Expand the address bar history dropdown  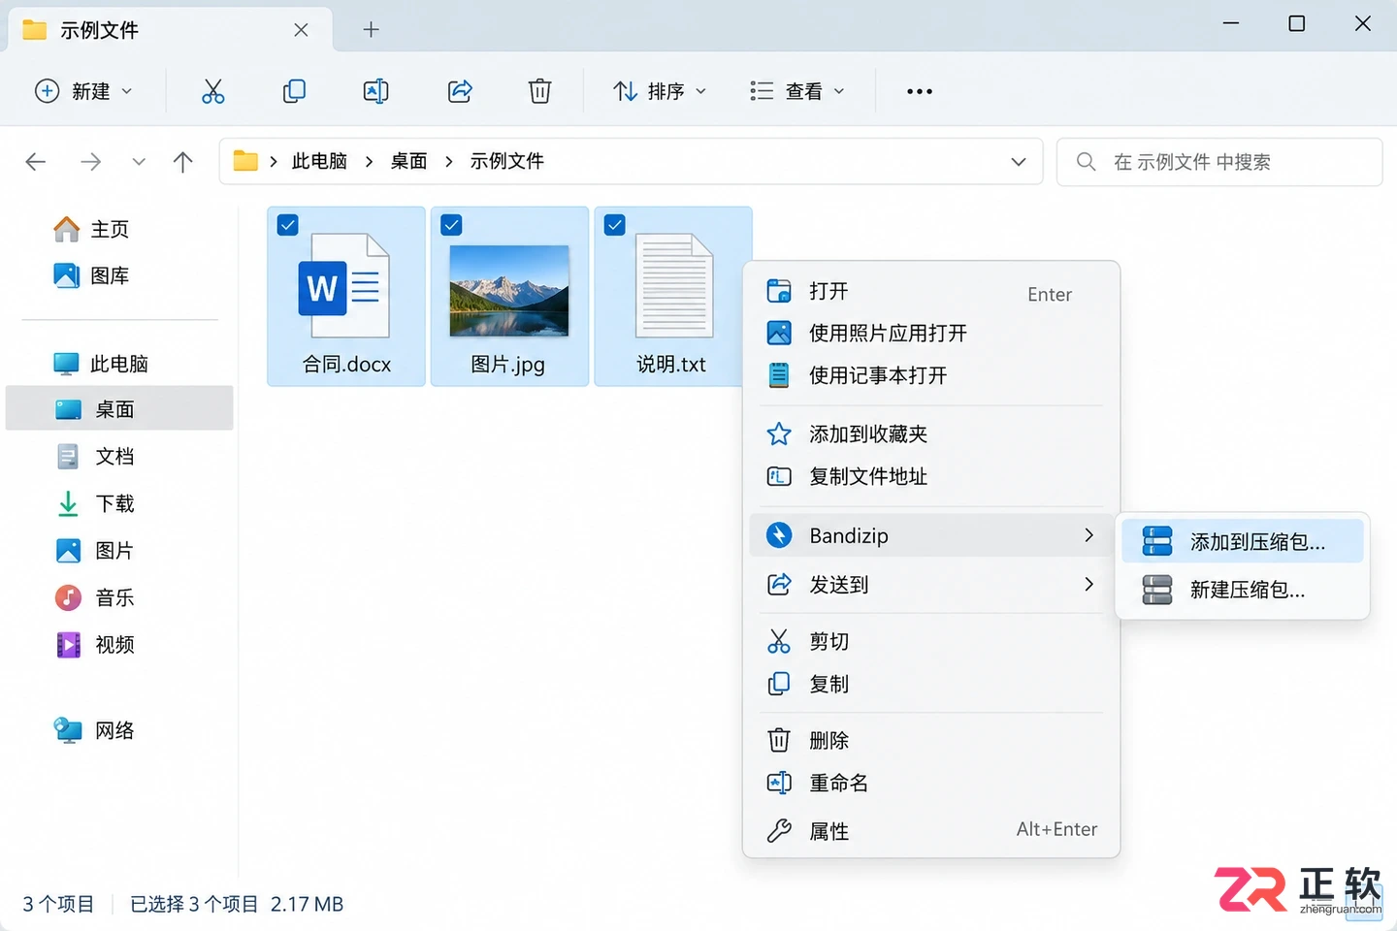pos(1019,162)
